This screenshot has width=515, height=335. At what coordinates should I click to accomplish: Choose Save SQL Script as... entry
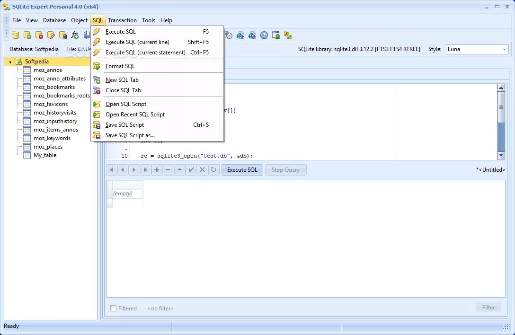(157, 135)
